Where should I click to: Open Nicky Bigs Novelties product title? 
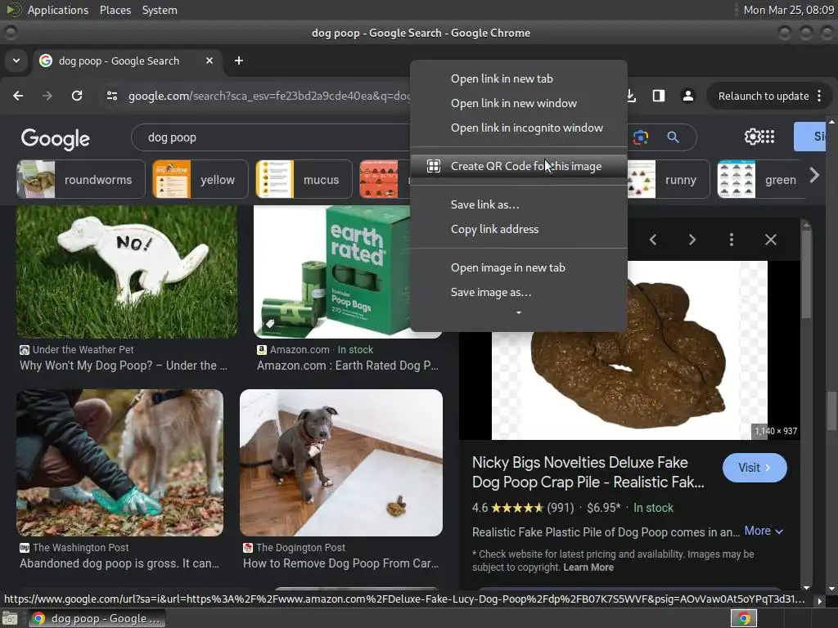pos(588,472)
